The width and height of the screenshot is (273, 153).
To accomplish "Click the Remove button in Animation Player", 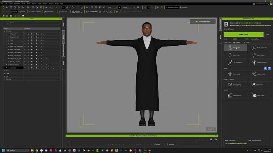I will click(x=170, y=144).
